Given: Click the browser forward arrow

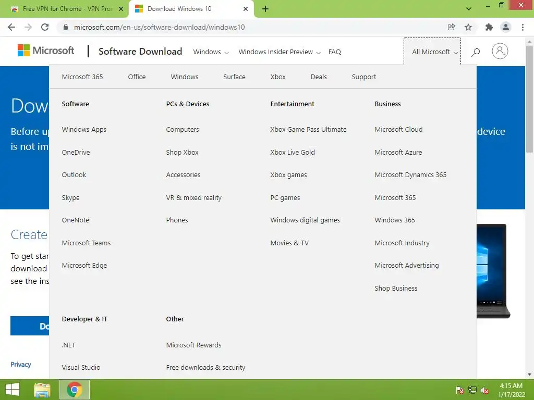Looking at the screenshot, I should point(28,27).
